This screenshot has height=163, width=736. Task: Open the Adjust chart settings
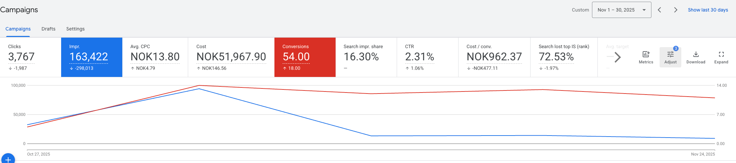670,57
